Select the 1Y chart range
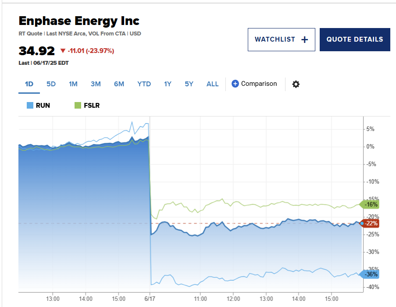Viewport: 396px width, 307px height. point(168,84)
